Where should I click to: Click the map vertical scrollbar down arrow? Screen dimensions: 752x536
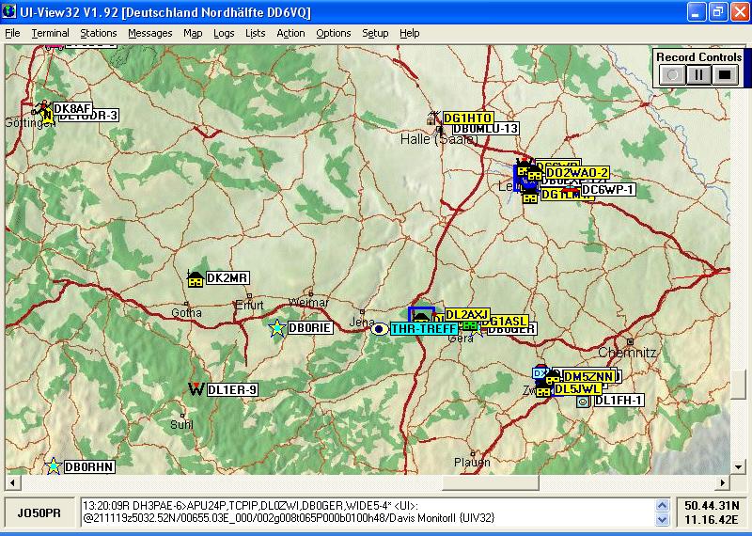coord(738,466)
